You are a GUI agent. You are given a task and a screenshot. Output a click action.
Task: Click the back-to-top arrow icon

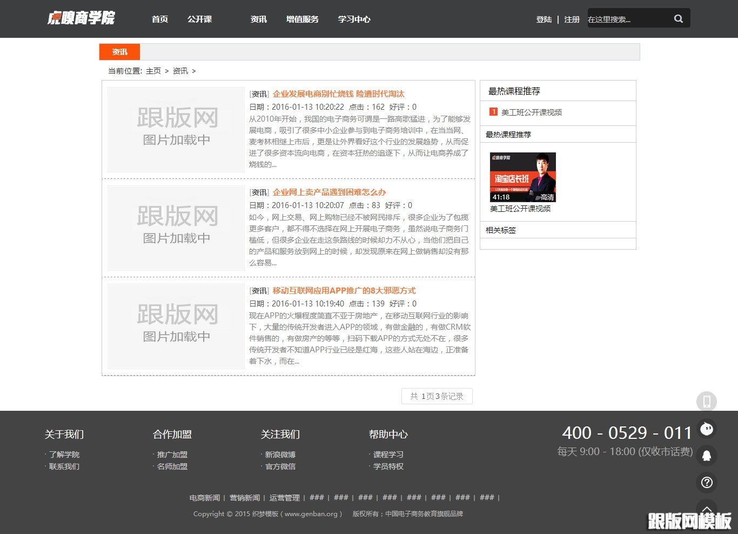[x=707, y=509]
